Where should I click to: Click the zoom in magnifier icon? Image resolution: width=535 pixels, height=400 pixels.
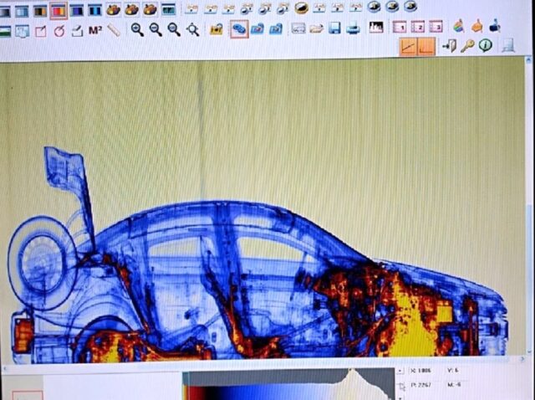(x=137, y=29)
